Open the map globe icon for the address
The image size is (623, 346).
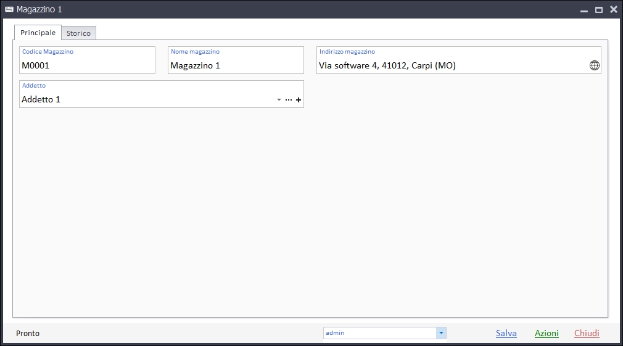pos(594,65)
